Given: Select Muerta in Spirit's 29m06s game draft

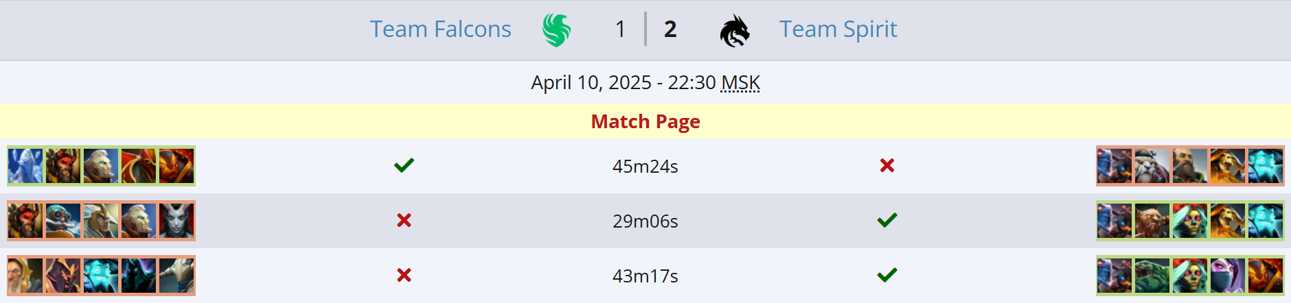Looking at the screenshot, I should [1189, 221].
